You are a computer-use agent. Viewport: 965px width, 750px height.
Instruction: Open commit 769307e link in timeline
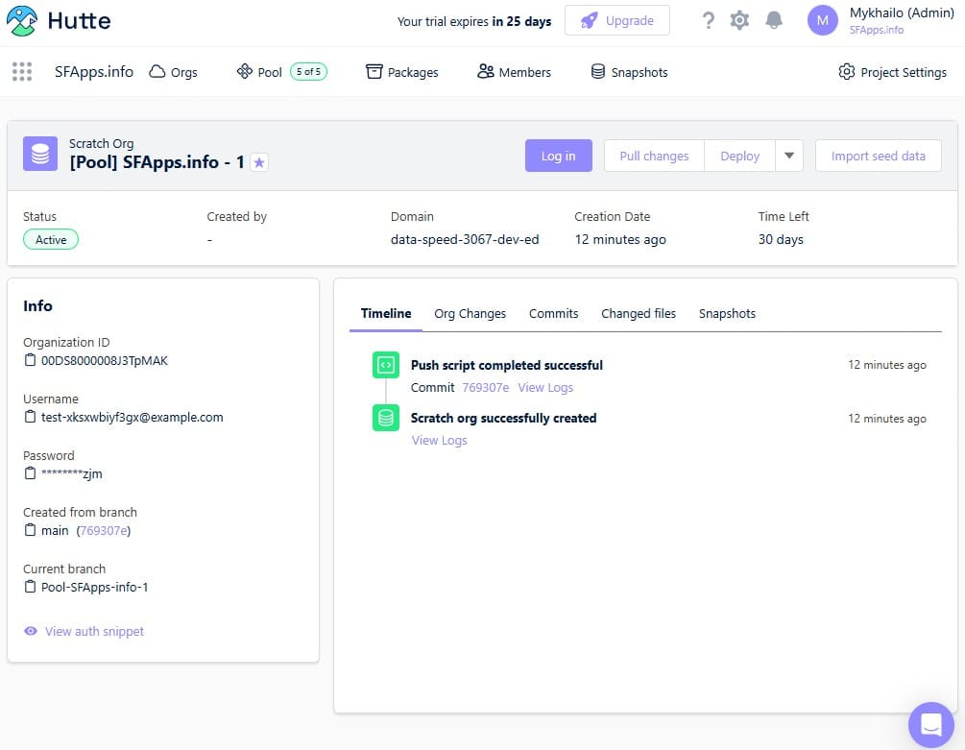point(486,387)
